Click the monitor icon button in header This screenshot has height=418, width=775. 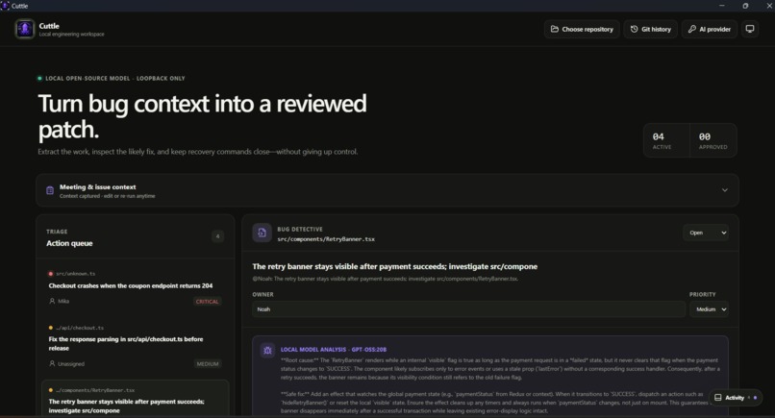tap(750, 29)
